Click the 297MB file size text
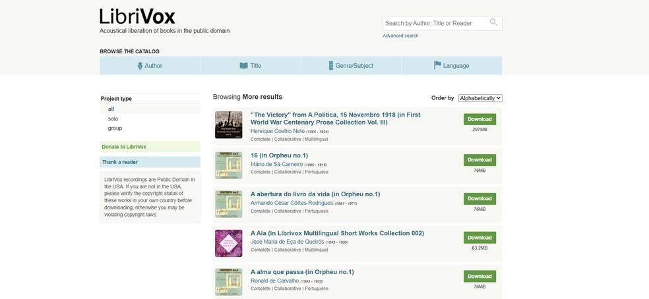This screenshot has width=649, height=299. 479,130
